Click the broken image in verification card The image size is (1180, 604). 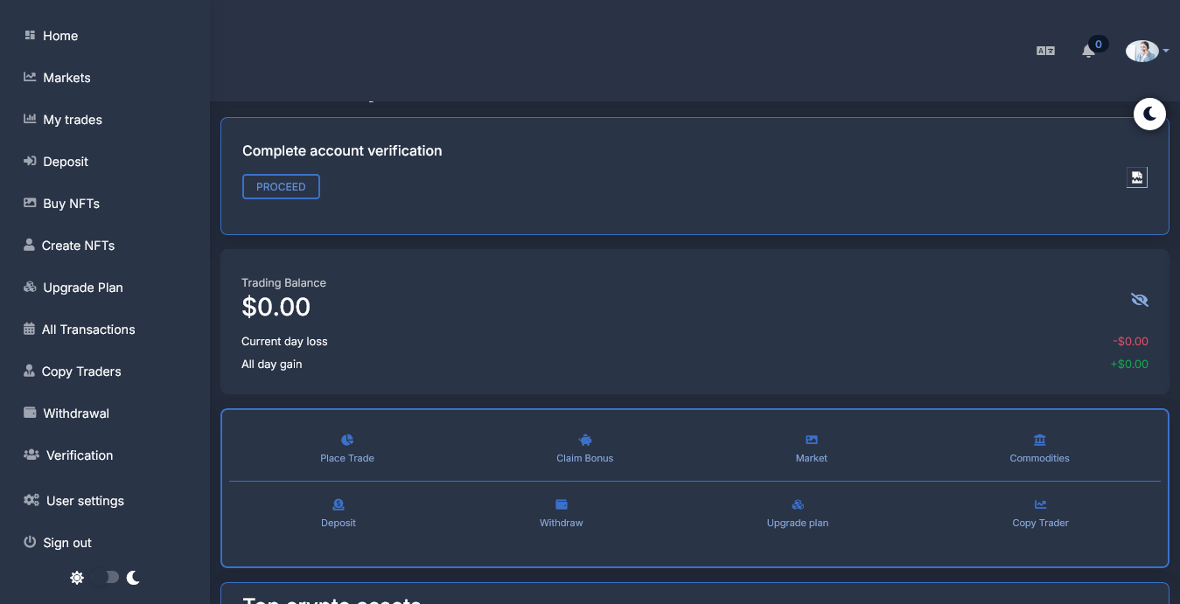[1136, 177]
